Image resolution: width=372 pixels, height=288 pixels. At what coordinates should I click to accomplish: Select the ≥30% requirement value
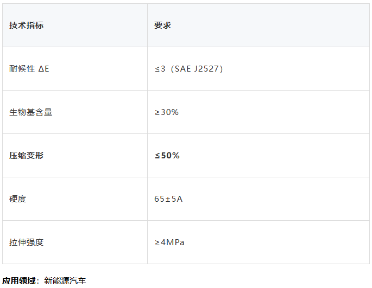pyautogui.click(x=167, y=112)
